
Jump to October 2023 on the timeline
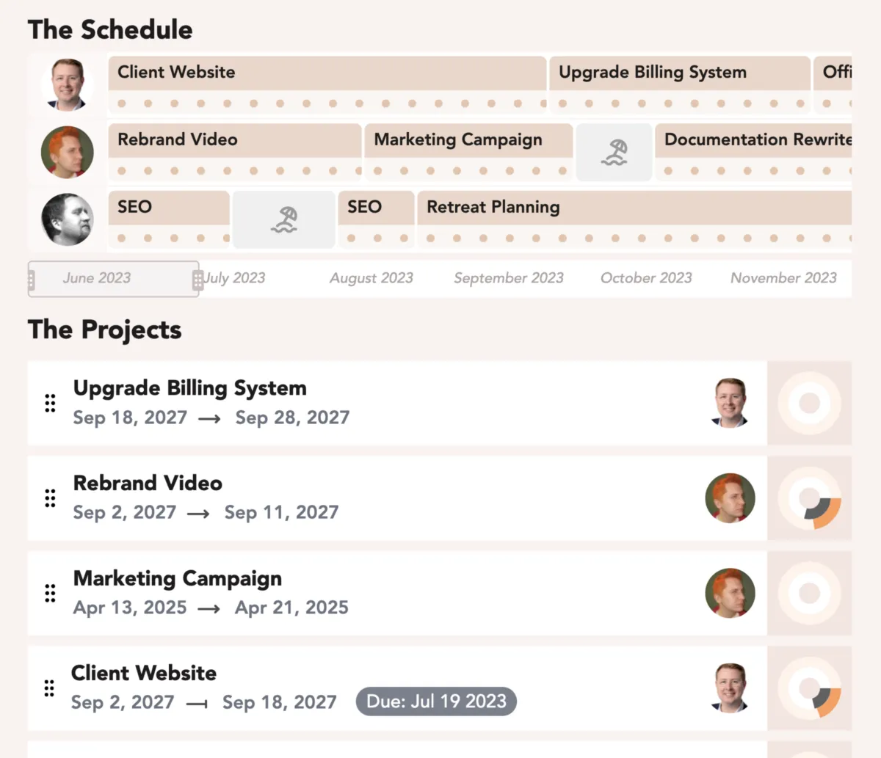coord(646,278)
